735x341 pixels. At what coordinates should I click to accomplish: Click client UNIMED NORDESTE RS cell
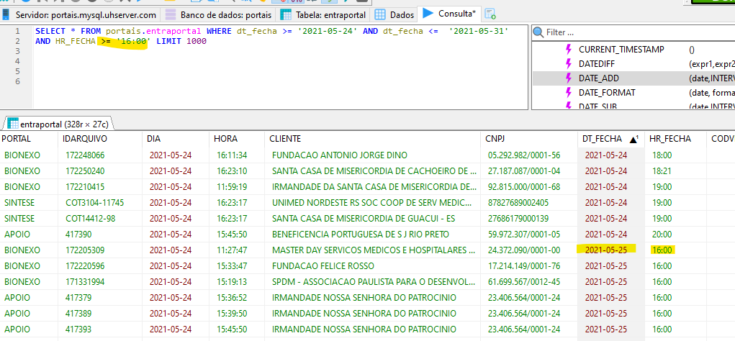pos(373,203)
